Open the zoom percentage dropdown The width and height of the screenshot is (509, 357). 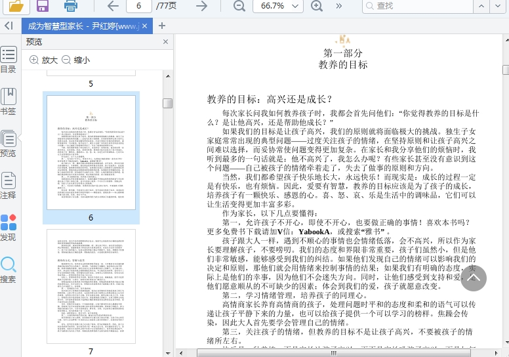(294, 6)
